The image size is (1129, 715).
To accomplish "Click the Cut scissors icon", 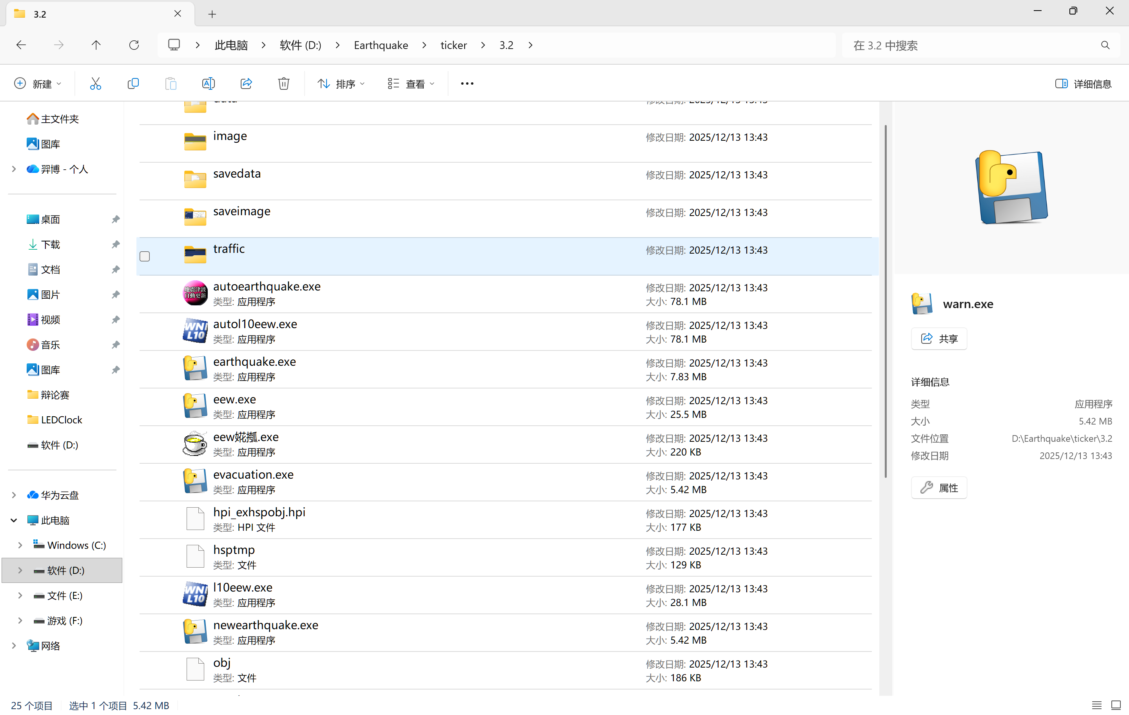I will click(95, 83).
